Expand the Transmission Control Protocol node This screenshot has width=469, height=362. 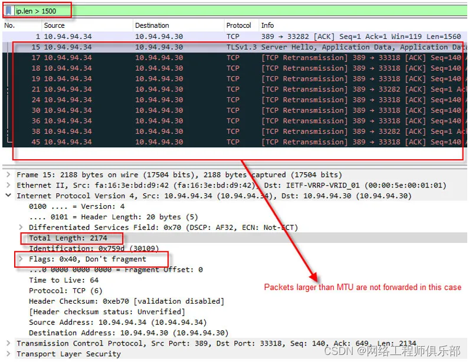click(x=8, y=343)
